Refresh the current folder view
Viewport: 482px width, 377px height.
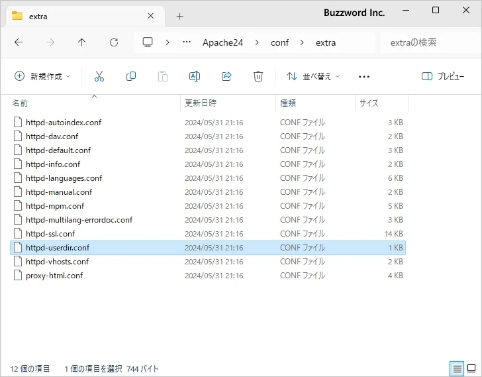(114, 42)
